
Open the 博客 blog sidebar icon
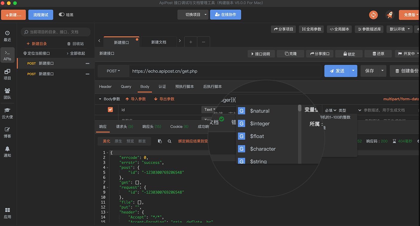click(x=7, y=132)
